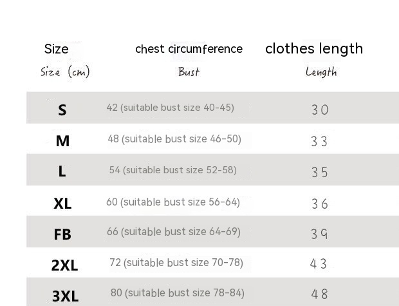Select the 2XL size row label
399x306 pixels.
64,265
